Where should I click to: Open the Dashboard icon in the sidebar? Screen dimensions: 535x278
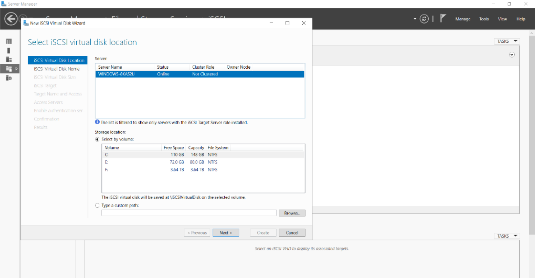coord(9,41)
